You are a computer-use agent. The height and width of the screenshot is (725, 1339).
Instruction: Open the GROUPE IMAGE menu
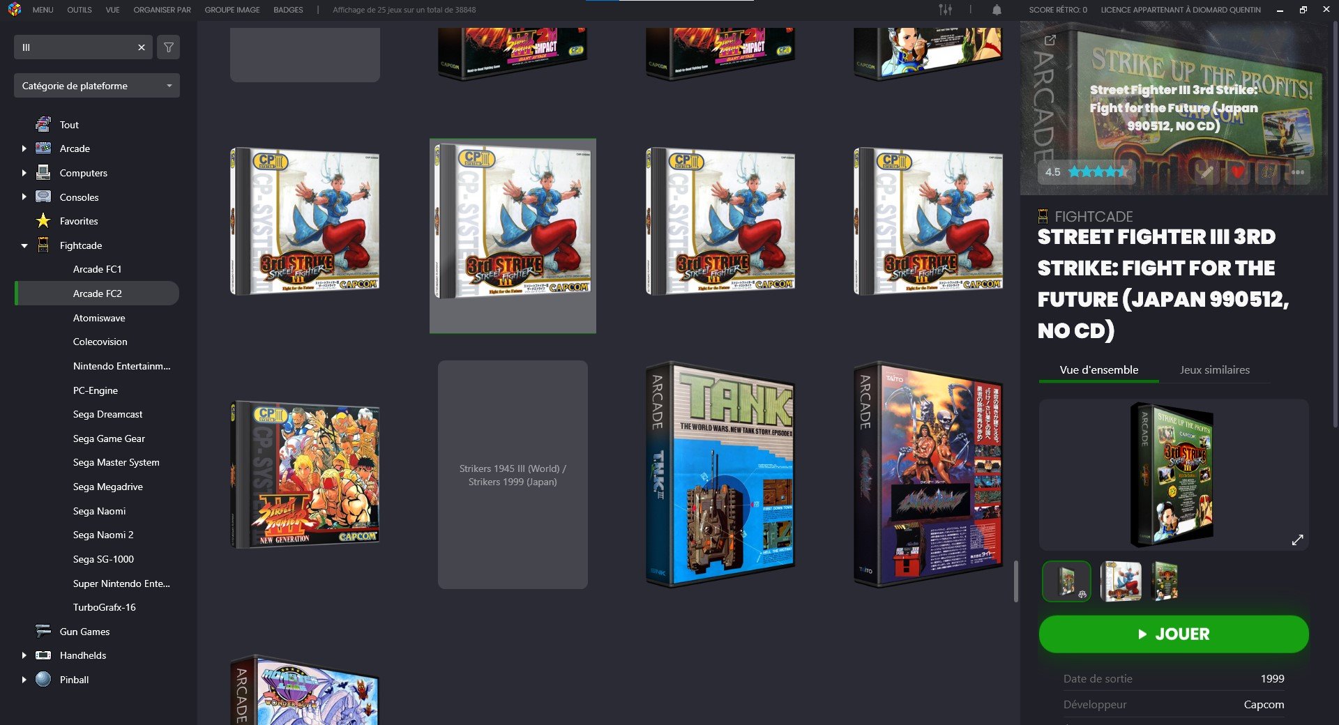click(x=232, y=10)
